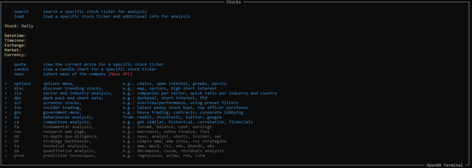
Task: Choose 'ba' behavioural analysis entry
Action: pyautogui.click(x=17, y=118)
